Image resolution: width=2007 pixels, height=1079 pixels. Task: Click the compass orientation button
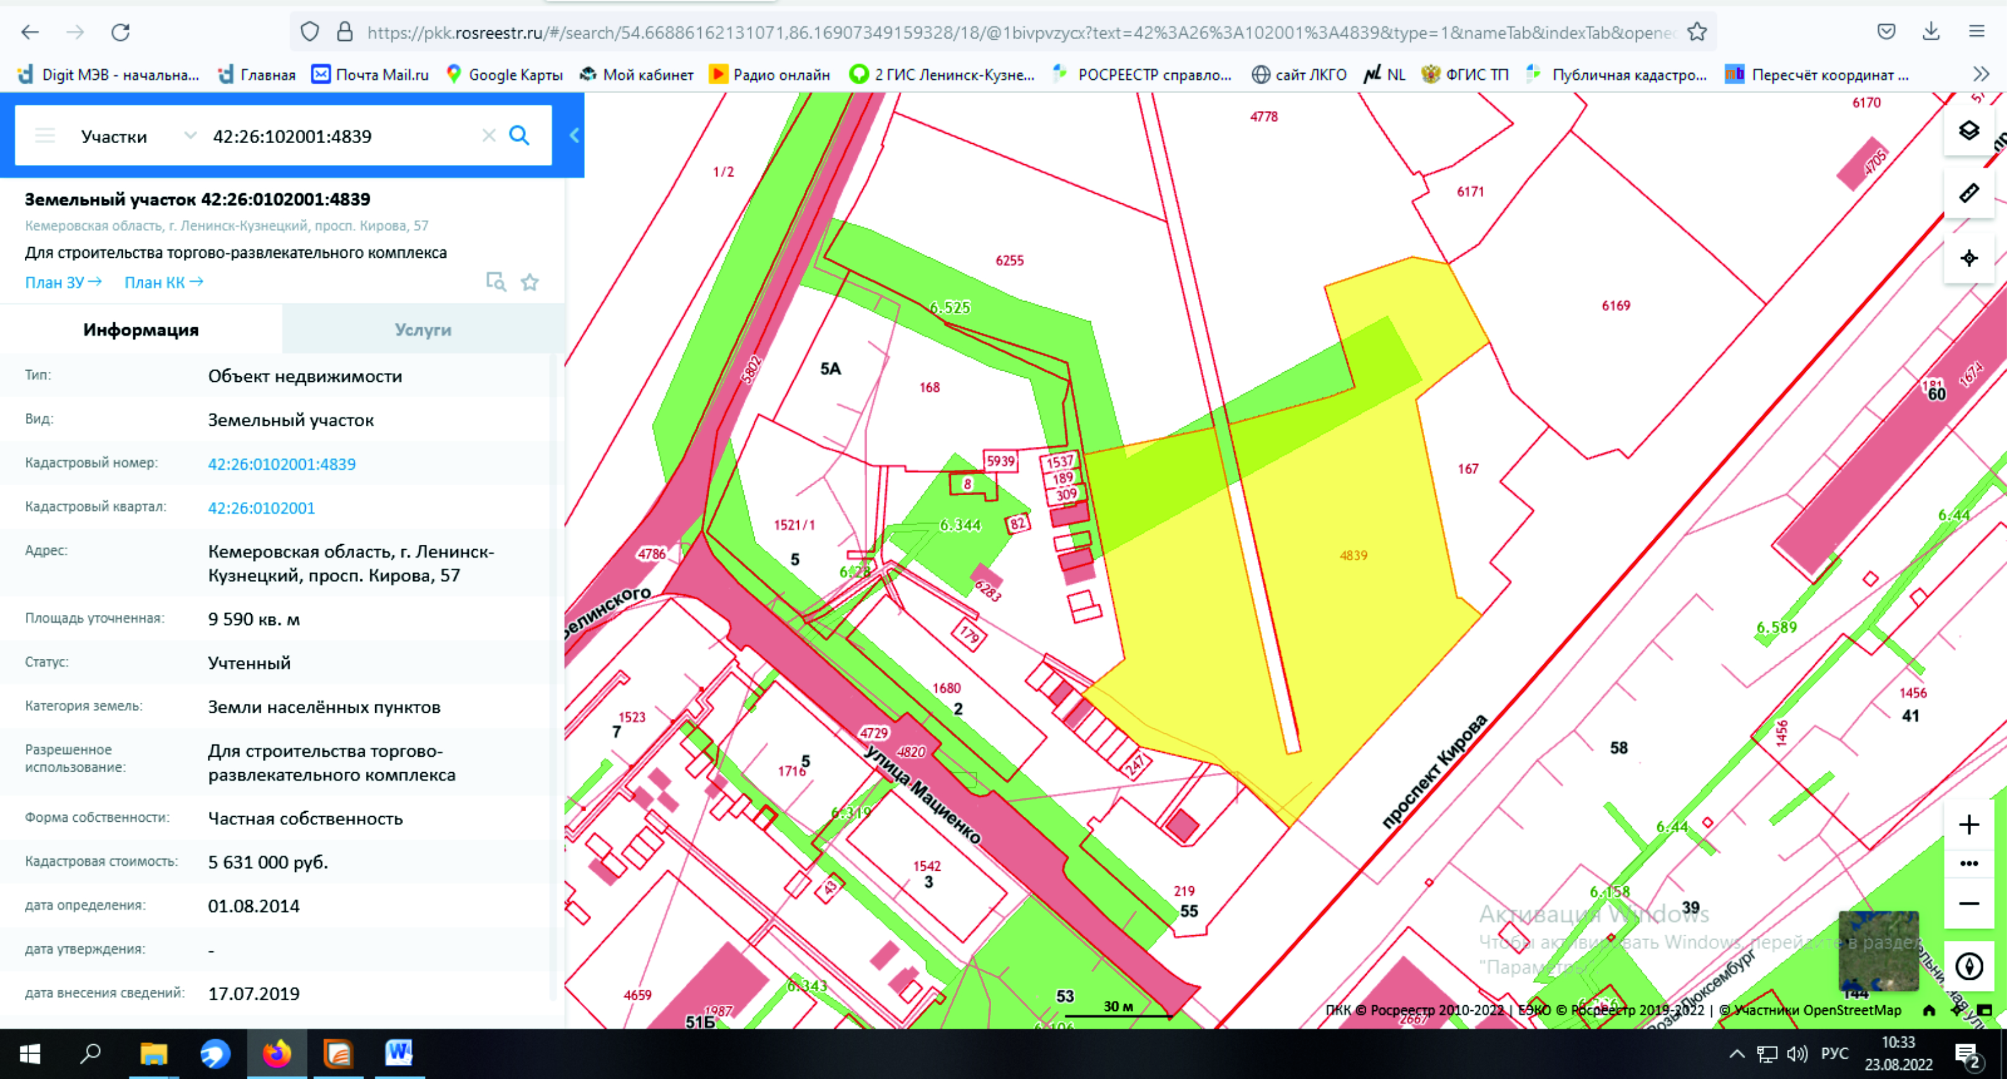(x=1968, y=966)
